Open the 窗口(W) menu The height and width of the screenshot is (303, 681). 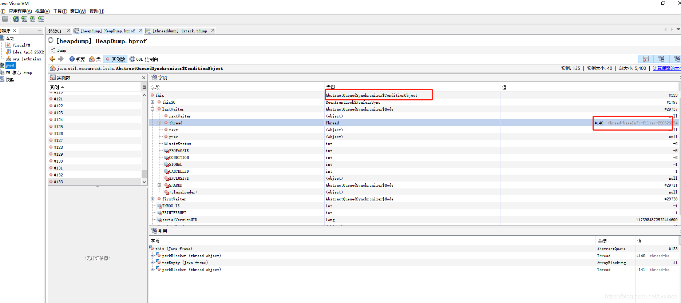point(78,11)
